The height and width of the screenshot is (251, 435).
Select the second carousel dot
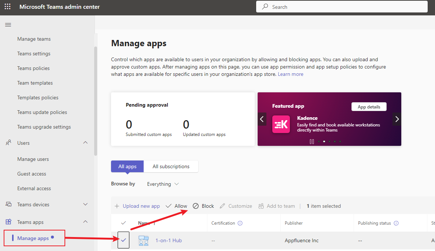pos(324,141)
